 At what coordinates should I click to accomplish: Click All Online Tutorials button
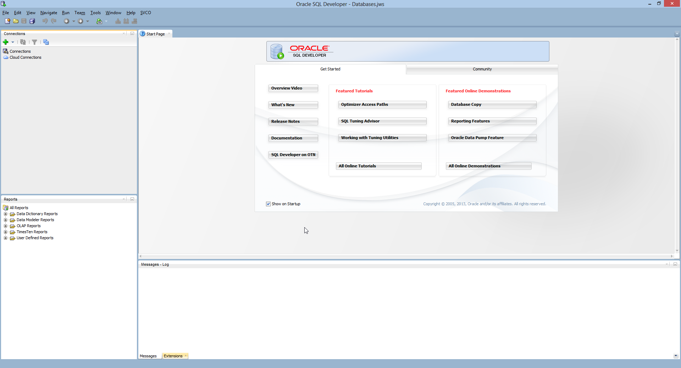(x=378, y=166)
